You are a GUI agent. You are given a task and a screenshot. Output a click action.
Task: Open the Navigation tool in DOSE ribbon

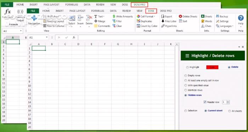pyautogui.click(x=34, y=20)
